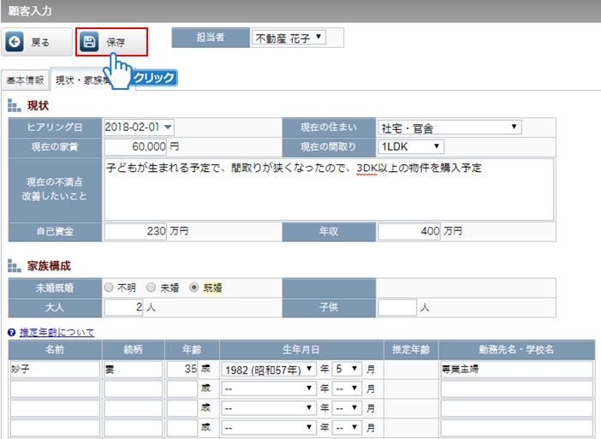This screenshot has width=601, height=439.
Task: Click the blue help icon beside 推定年齢について
Action: coord(11,332)
